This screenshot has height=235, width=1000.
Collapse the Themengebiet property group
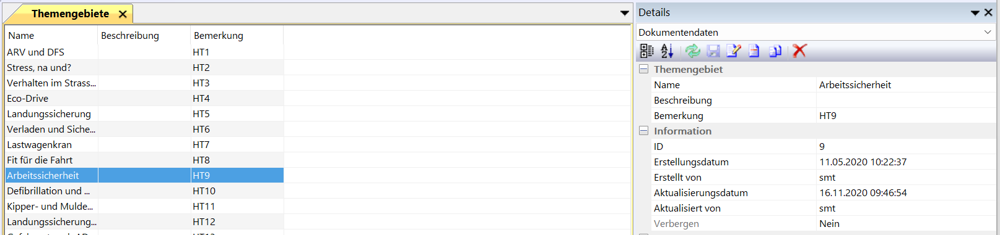click(643, 69)
